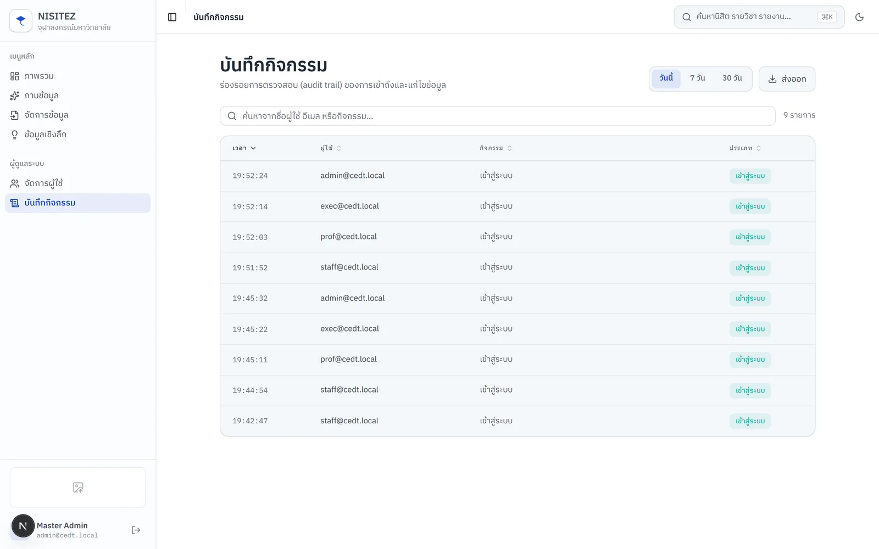Click the ⌘K shortcut badge
Screen dimensions: 879x549
(x=827, y=17)
